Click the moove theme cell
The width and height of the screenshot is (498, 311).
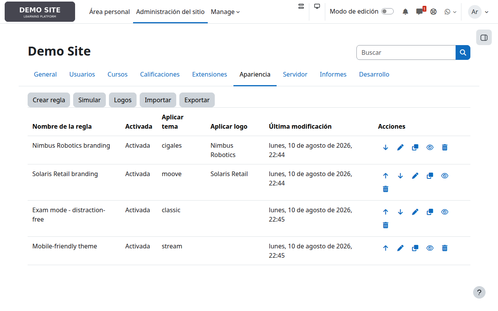point(172,174)
